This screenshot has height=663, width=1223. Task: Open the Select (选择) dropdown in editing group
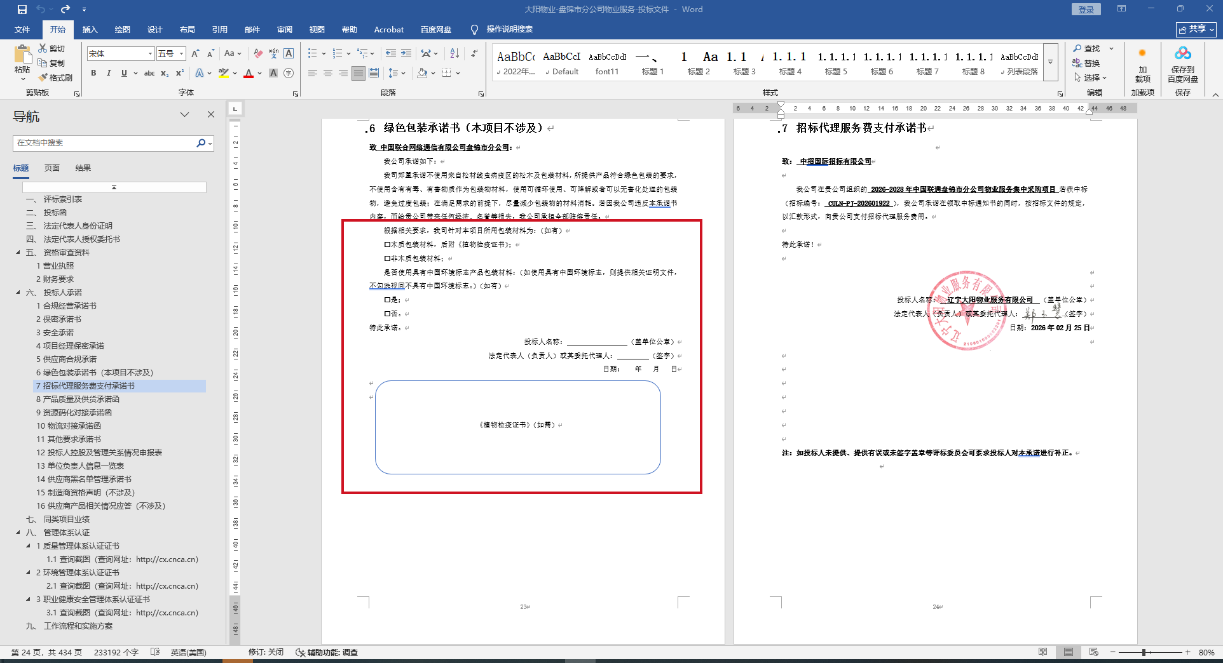pyautogui.click(x=1091, y=77)
